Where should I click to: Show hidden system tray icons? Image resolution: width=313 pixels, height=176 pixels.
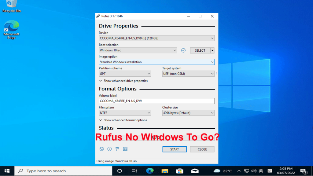(x=239, y=171)
